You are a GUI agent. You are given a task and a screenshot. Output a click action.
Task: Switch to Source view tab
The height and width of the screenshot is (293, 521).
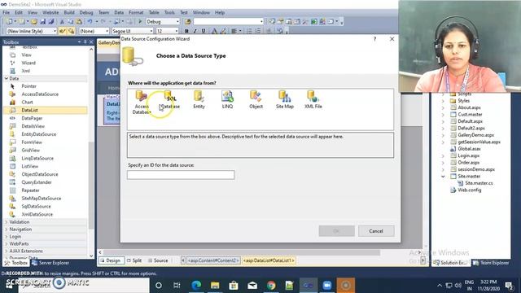click(158, 260)
